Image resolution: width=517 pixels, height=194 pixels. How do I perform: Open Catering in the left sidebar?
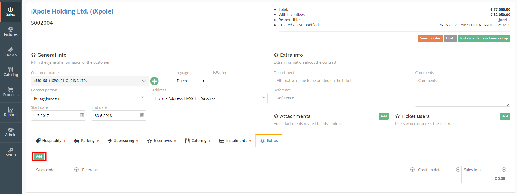coord(11,72)
